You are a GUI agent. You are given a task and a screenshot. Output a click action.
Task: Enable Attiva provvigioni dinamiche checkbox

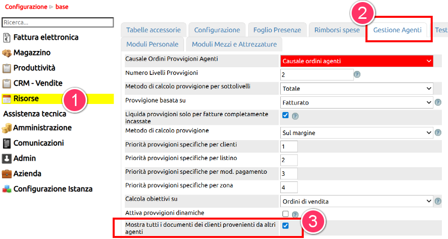tap(285, 214)
